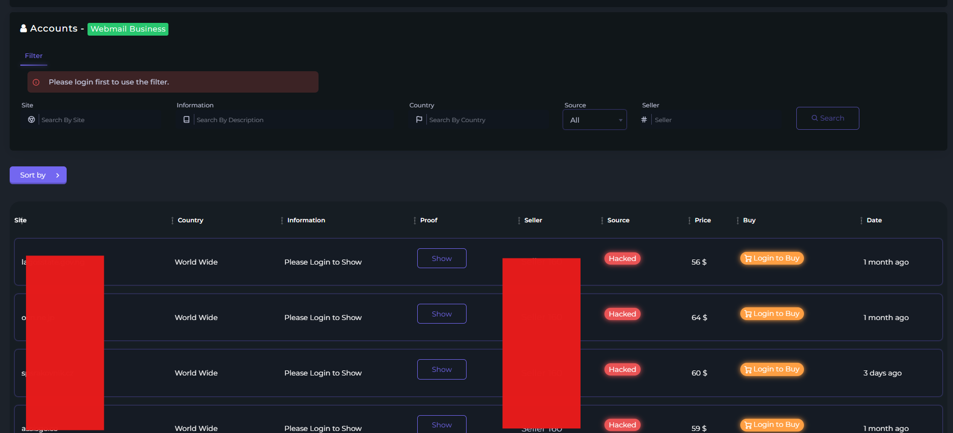This screenshot has width=953, height=433.
Task: Click the 64 $ price cell
Action: click(699, 317)
